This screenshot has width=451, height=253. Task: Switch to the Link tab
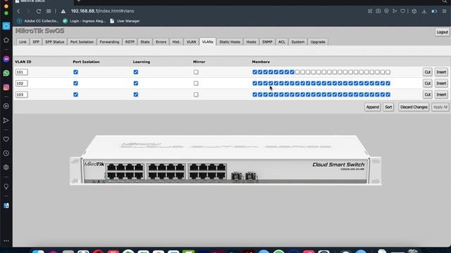(23, 42)
